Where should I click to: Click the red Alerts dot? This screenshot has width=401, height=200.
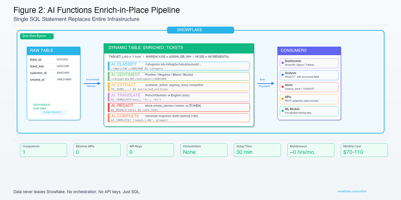[283, 87]
